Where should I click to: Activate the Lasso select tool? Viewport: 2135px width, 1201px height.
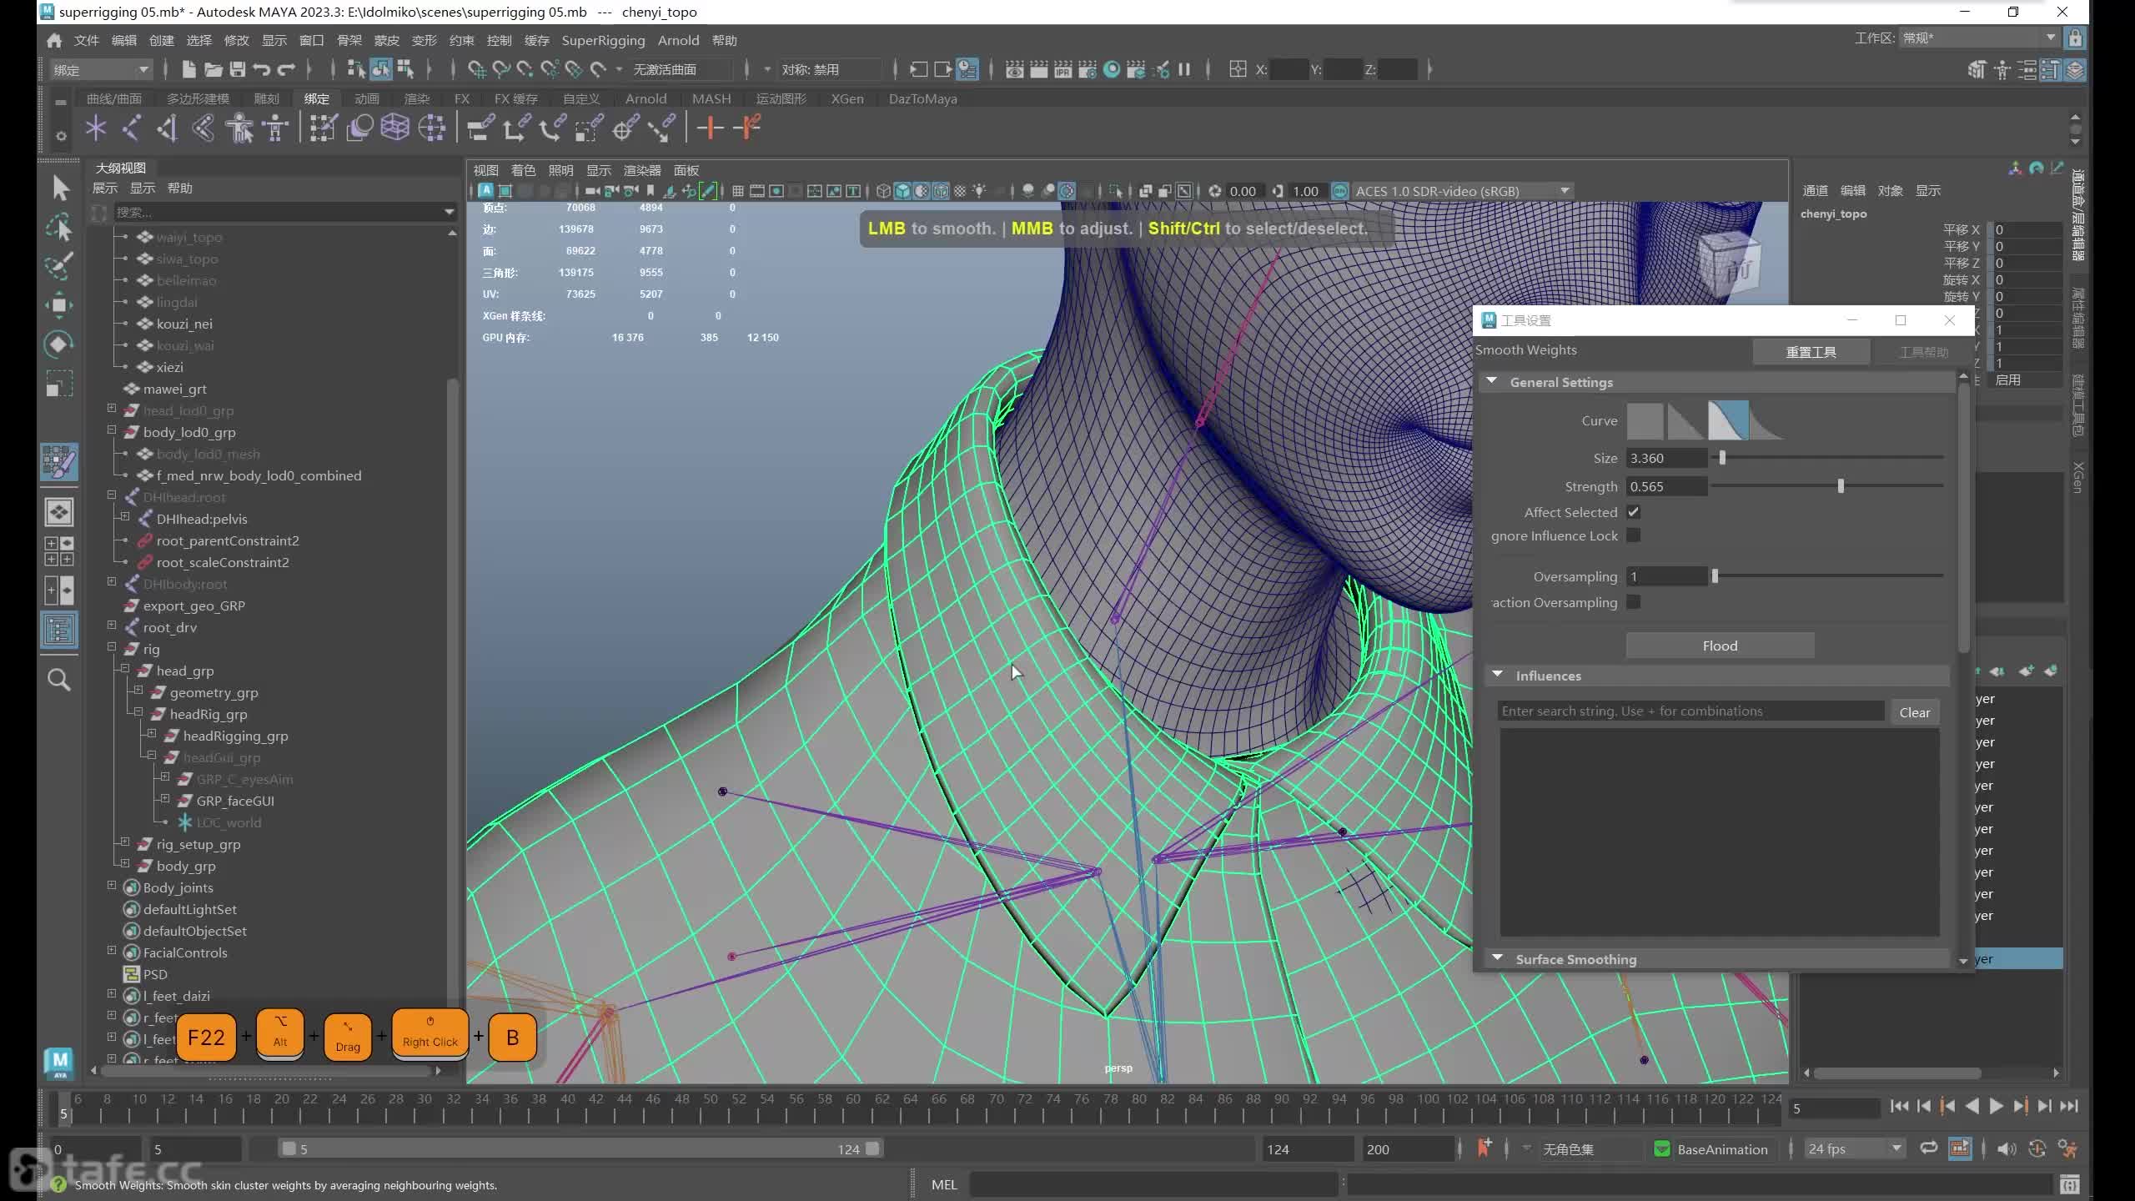click(59, 226)
